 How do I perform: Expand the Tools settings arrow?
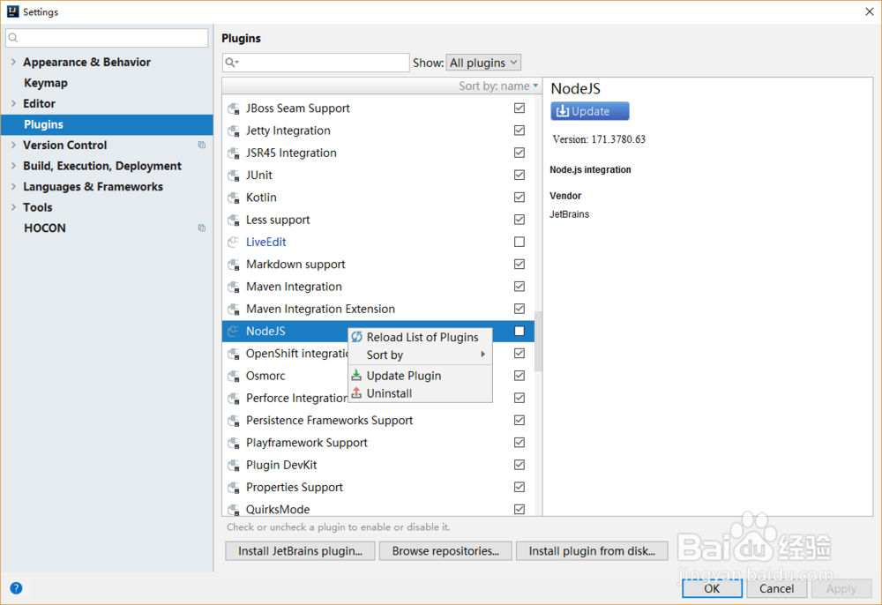click(13, 207)
